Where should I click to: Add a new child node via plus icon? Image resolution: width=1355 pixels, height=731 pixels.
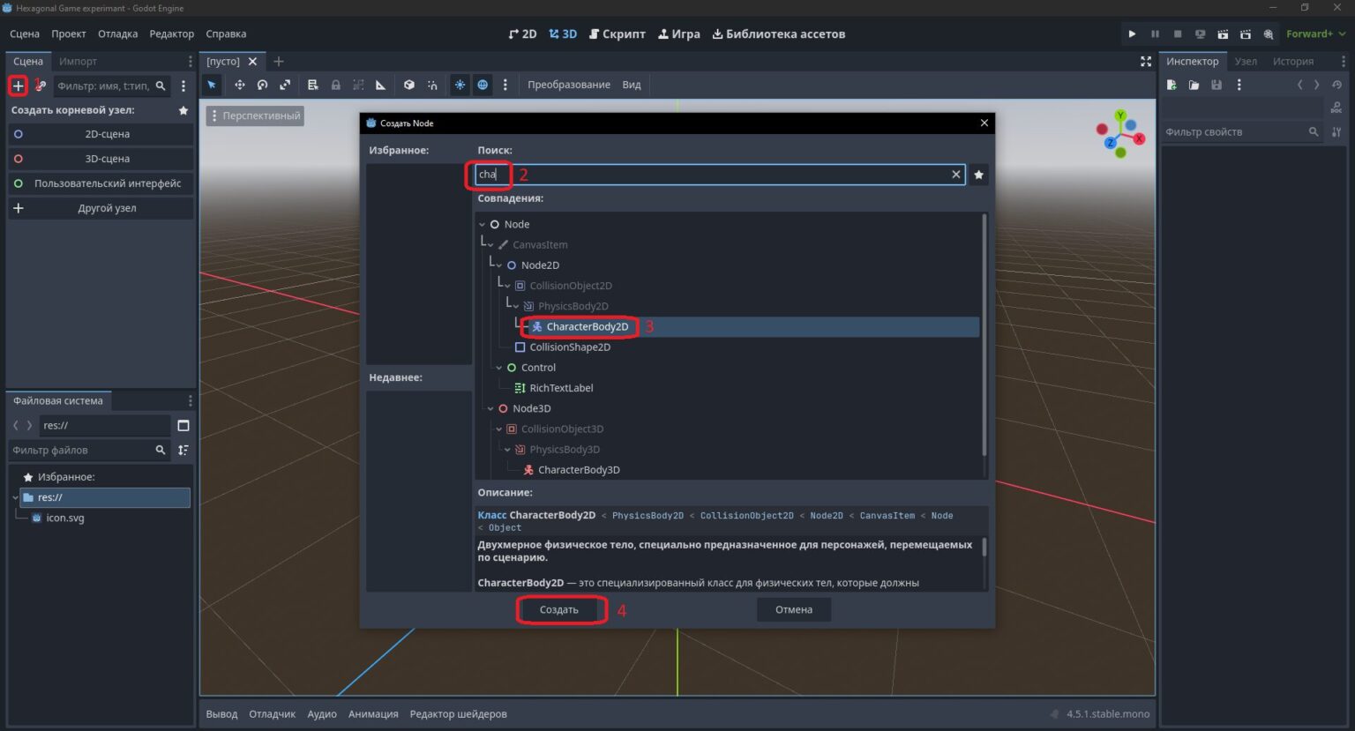(x=18, y=86)
